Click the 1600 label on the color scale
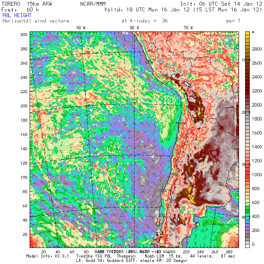 [257, 133]
